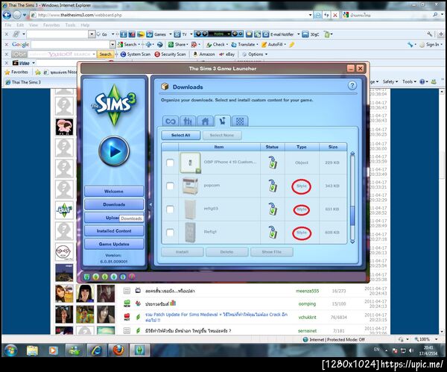Image resolution: width=447 pixels, height=372 pixels.
Task: Open the Installed Content section
Action: click(x=114, y=231)
